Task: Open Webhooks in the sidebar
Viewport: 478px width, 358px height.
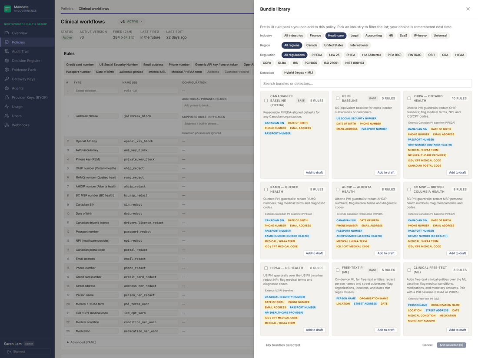Action: [x=27, y=125]
